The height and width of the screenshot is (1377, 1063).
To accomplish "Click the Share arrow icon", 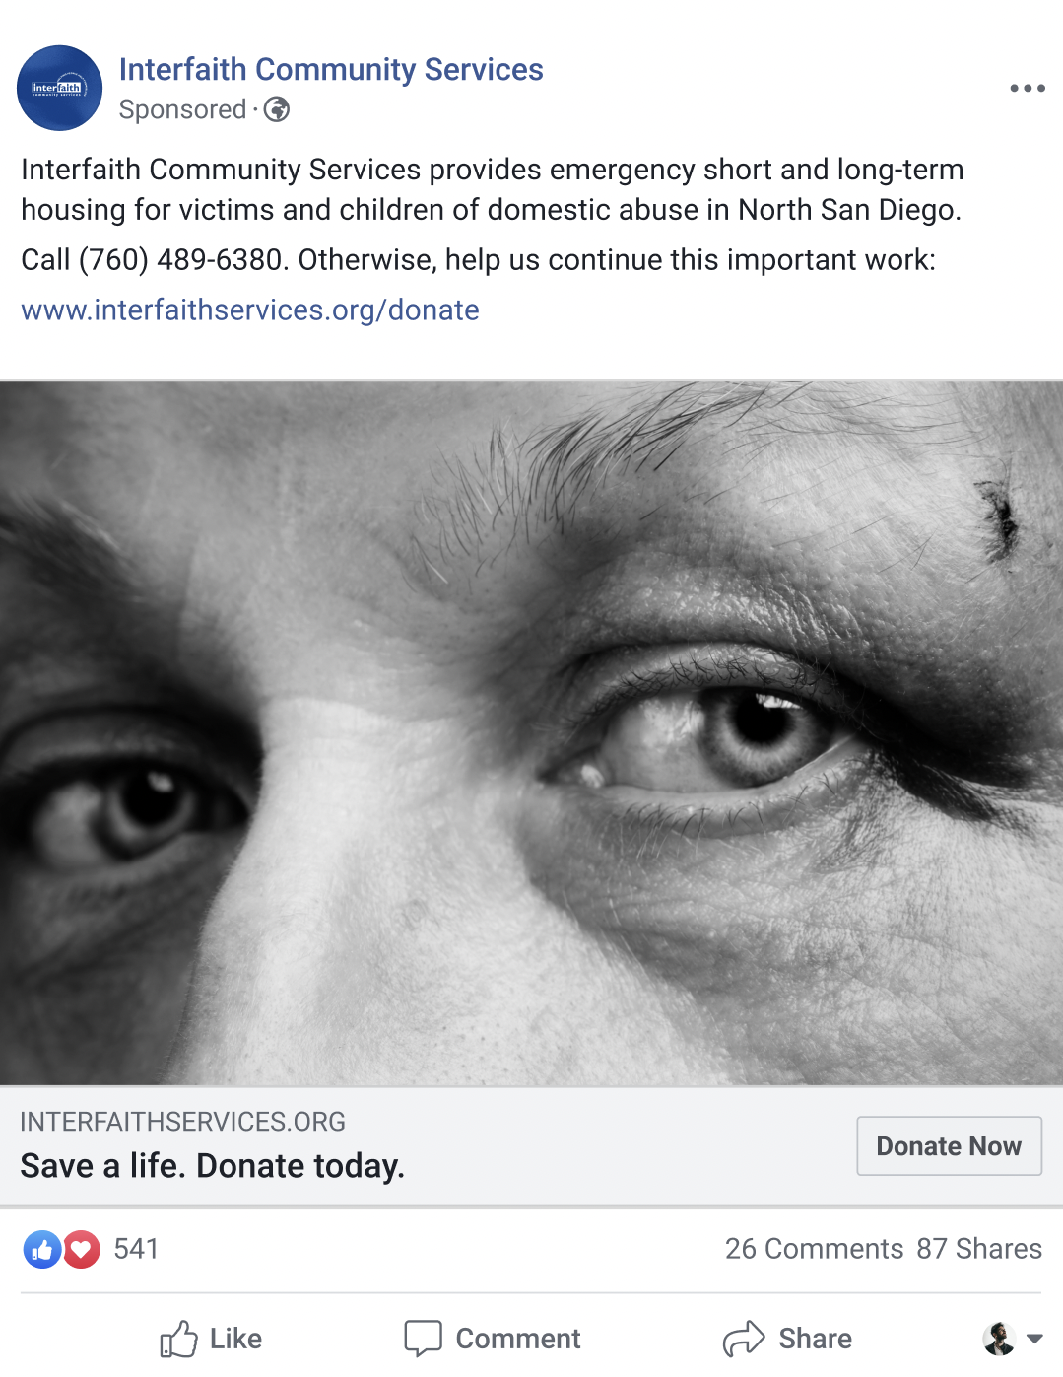I will coord(744,1339).
